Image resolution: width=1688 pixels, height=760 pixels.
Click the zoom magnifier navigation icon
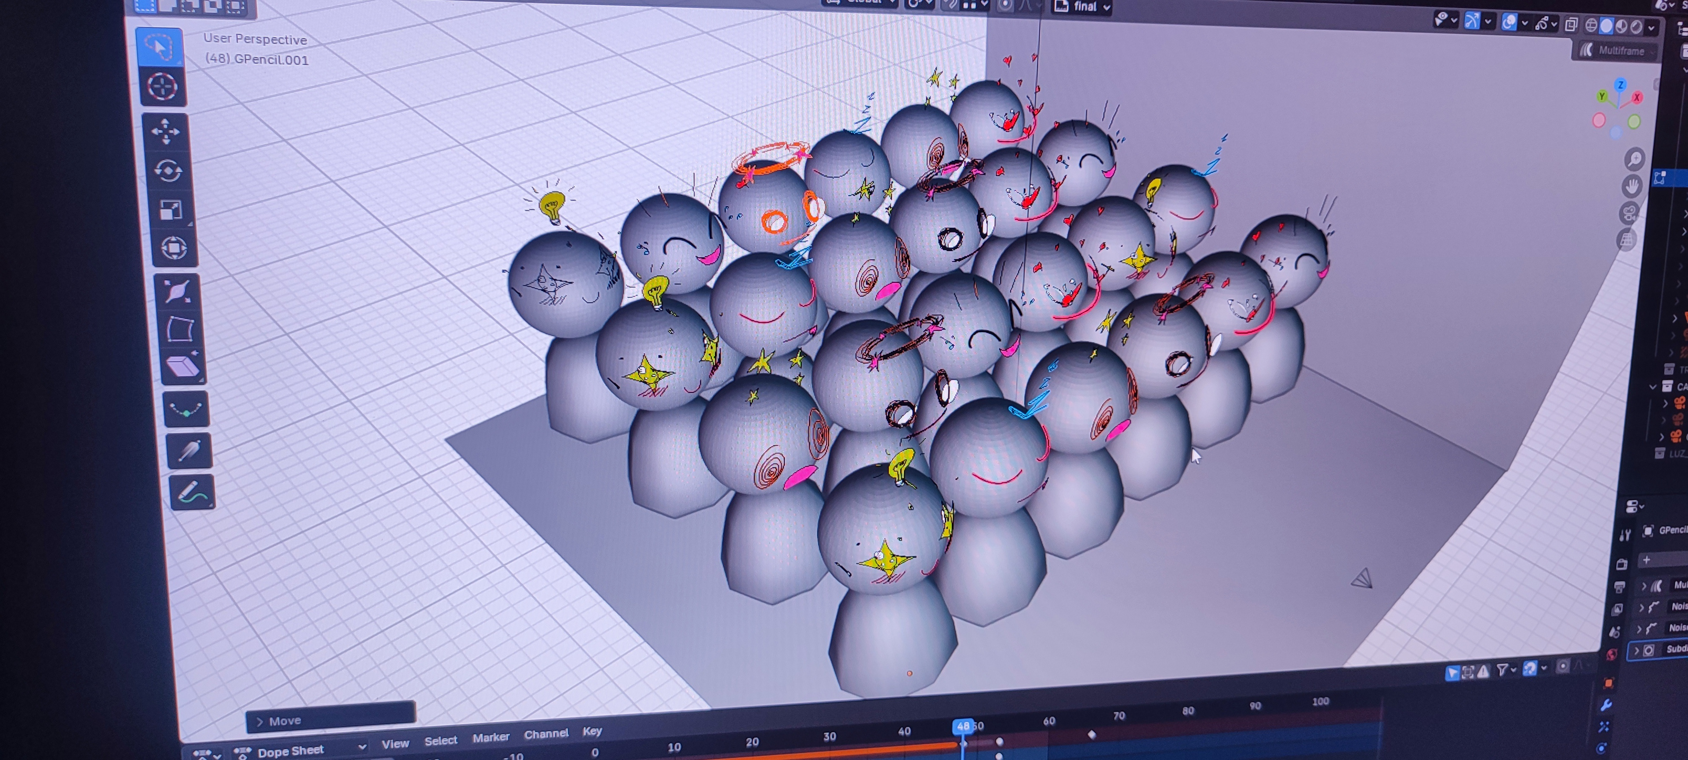tap(1634, 159)
